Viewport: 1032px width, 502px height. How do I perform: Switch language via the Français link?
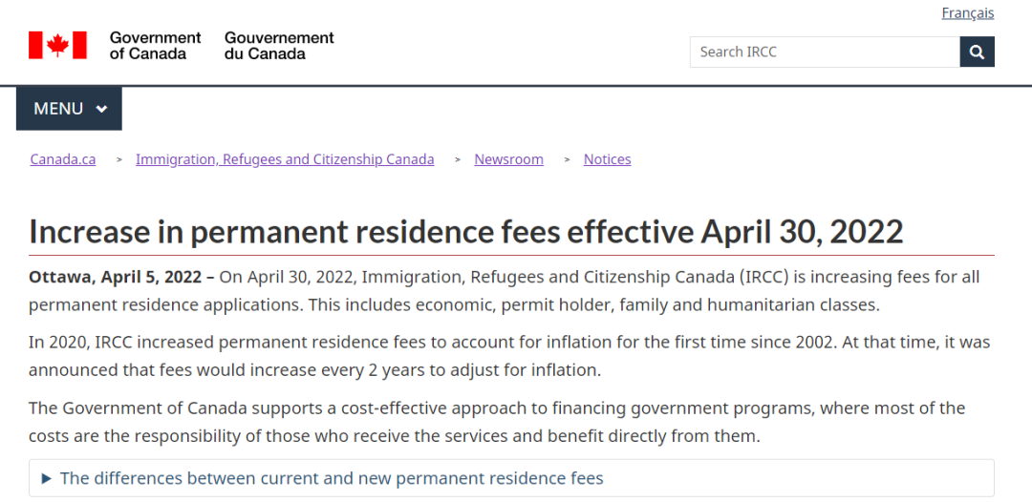[967, 13]
